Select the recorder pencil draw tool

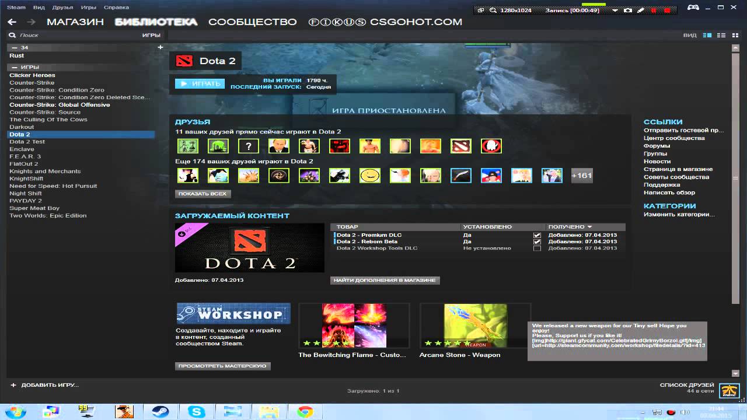[x=640, y=10]
